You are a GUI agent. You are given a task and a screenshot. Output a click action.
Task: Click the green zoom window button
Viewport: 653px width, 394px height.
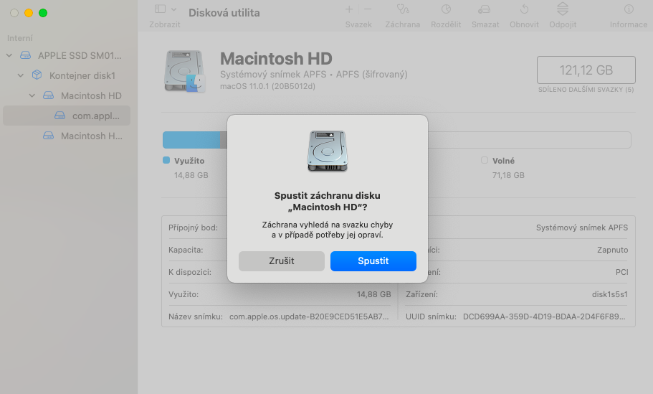(x=43, y=13)
